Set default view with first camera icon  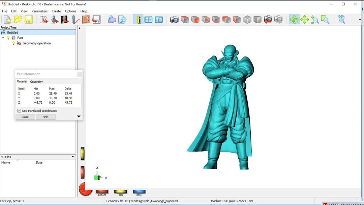click(174, 20)
